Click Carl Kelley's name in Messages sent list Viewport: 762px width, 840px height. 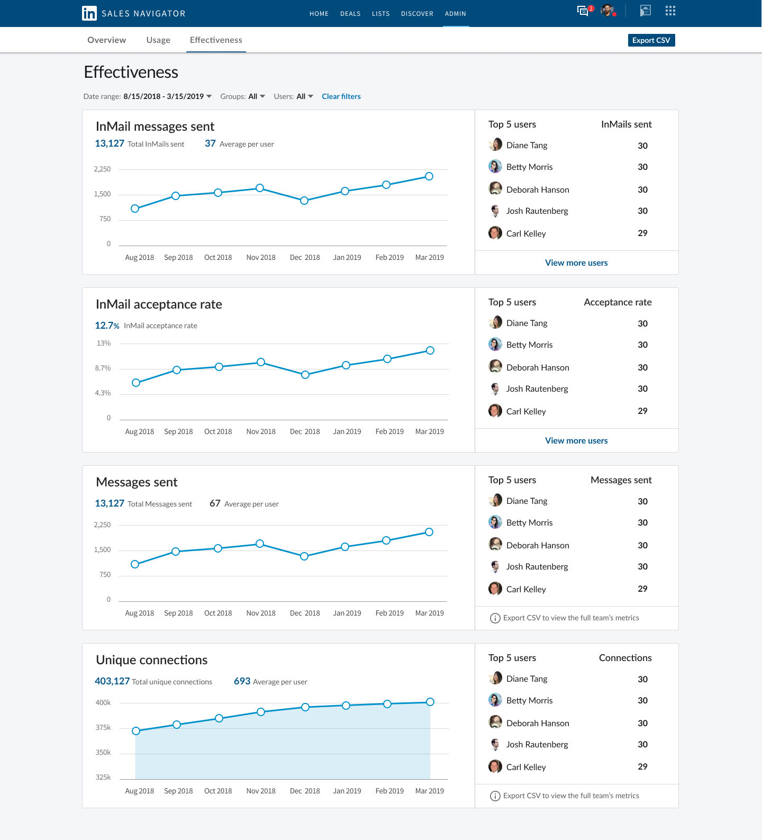click(x=526, y=589)
